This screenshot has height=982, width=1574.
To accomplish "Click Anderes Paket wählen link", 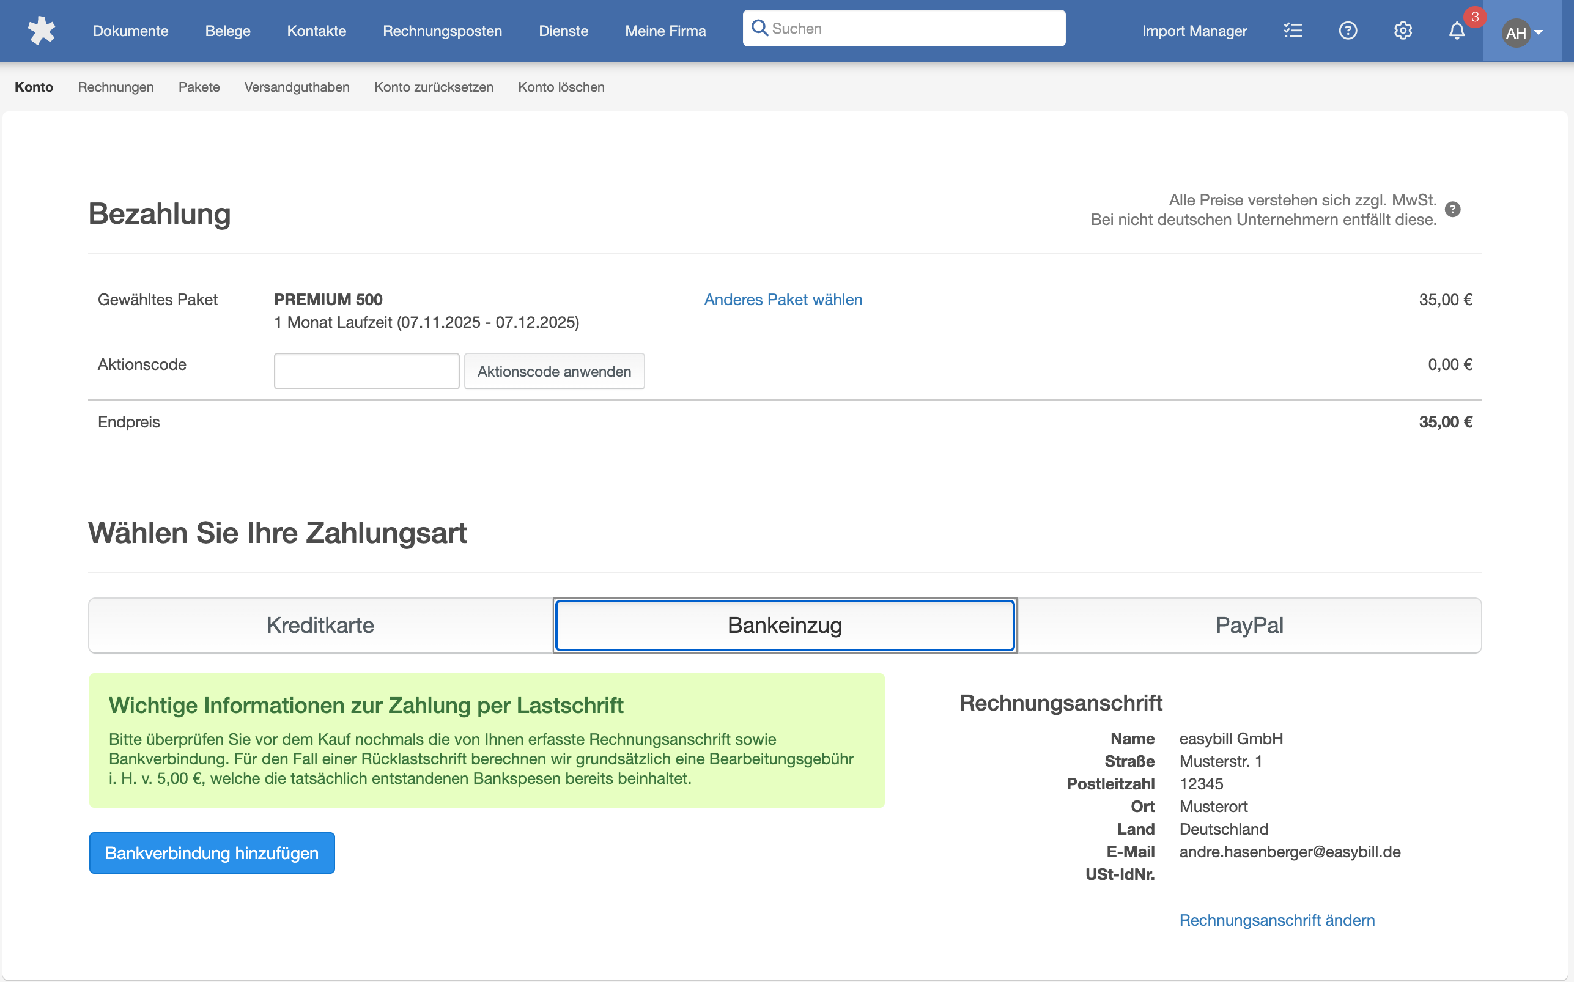I will point(783,300).
